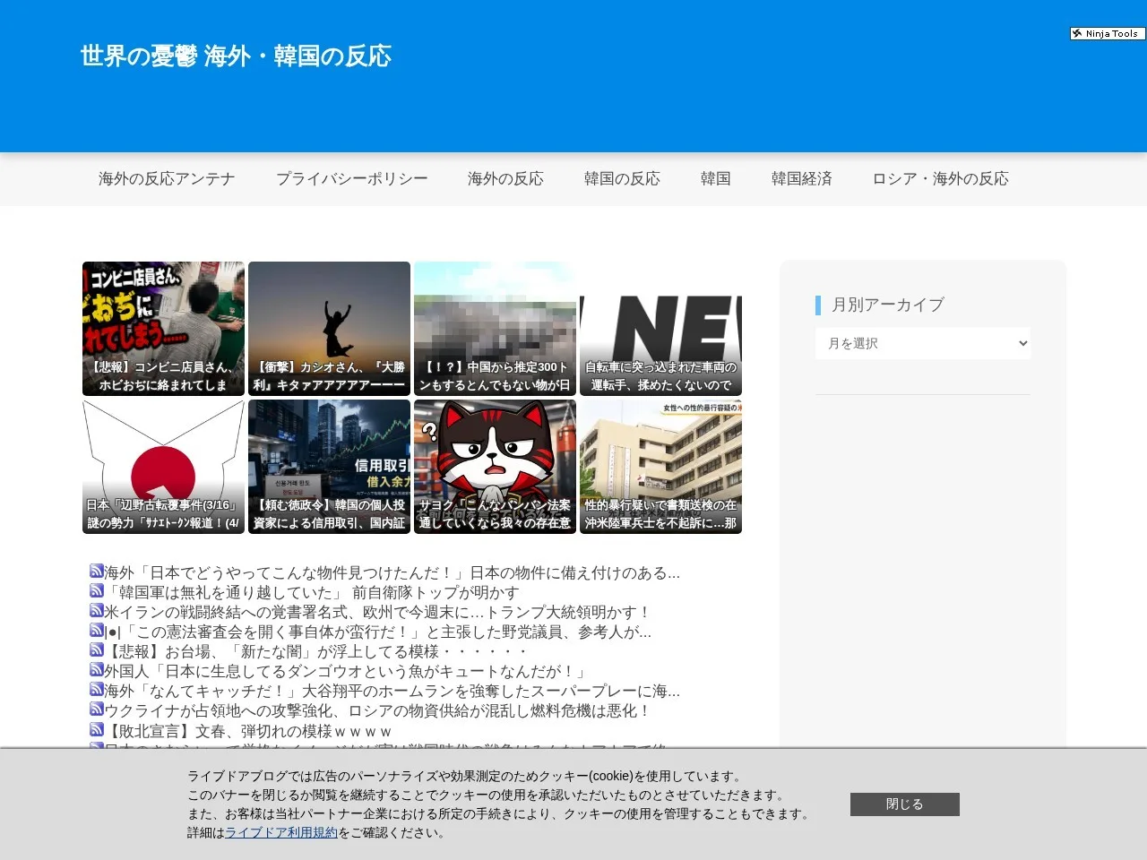Open article 「この憲法審査会を開く事自体が蛮行だ！」
Viewport: 1147px width, 860px height.
pyautogui.click(x=378, y=632)
